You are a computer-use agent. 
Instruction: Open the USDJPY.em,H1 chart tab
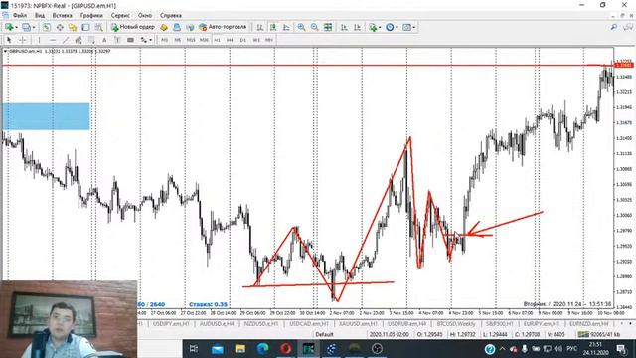pos(171,324)
